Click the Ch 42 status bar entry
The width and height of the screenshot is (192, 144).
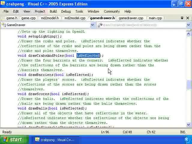coord(151,132)
